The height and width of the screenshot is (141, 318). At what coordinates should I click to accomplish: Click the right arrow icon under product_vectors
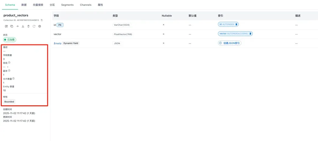click(x=17, y=26)
